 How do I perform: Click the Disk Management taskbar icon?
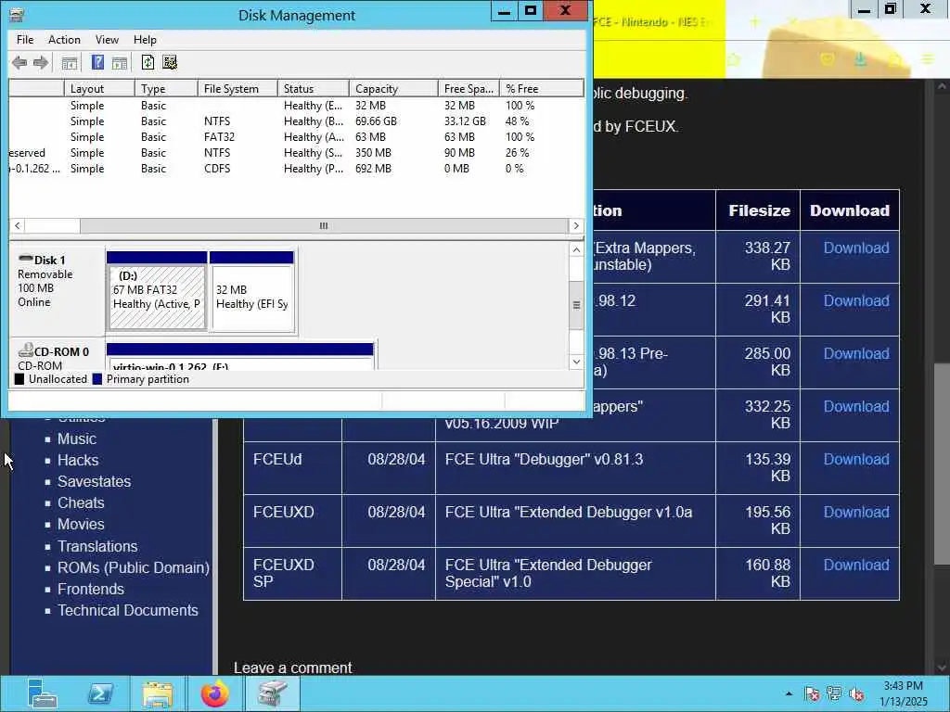click(x=272, y=693)
